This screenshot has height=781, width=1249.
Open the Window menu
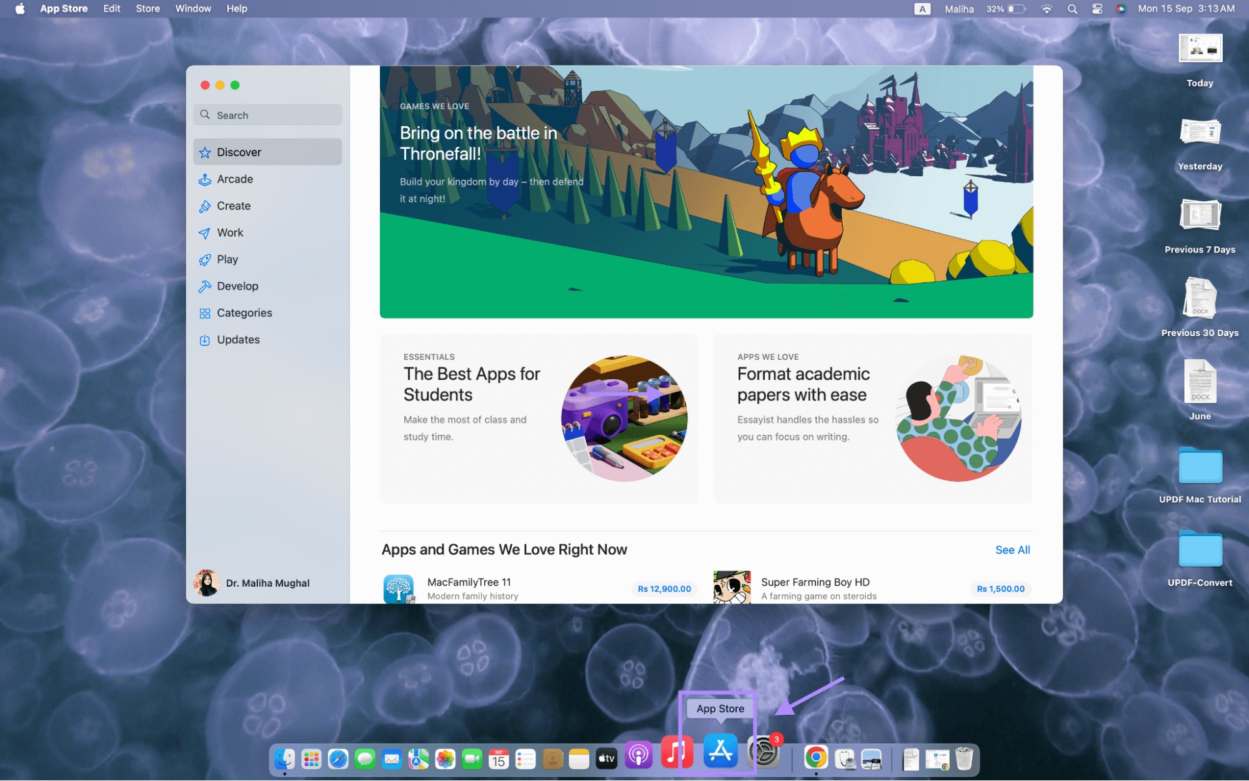coord(193,9)
